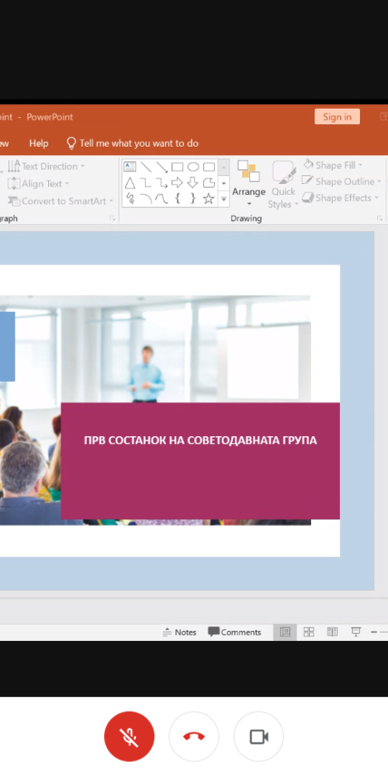388x776 pixels.
Task: Start Slide Show from status bar
Action: tap(356, 632)
